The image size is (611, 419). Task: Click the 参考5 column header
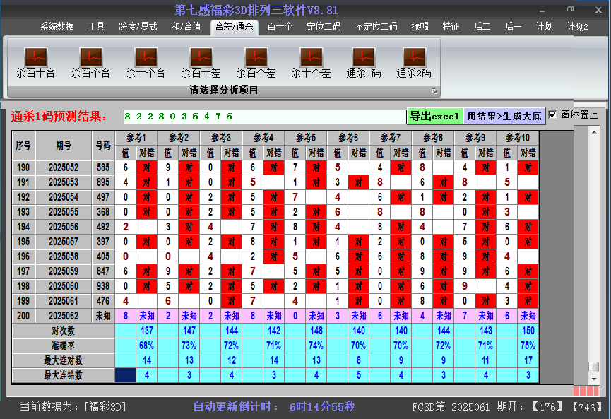pos(306,138)
